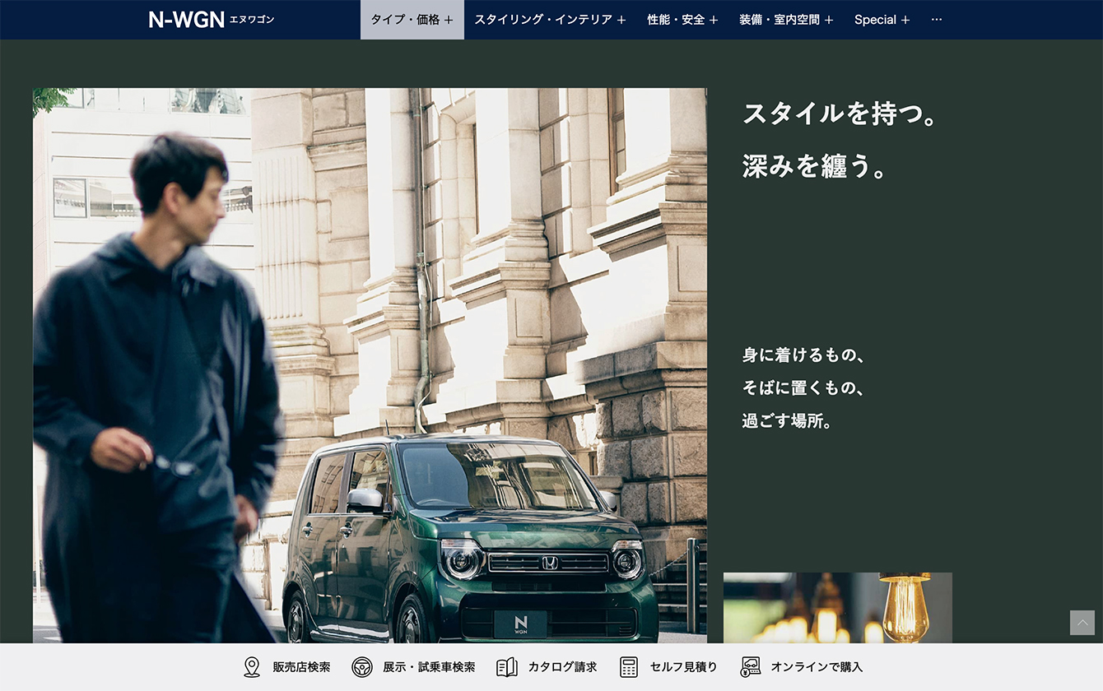Open セルフ見積り link
Screen dimensions: 1103x691
(x=683, y=667)
